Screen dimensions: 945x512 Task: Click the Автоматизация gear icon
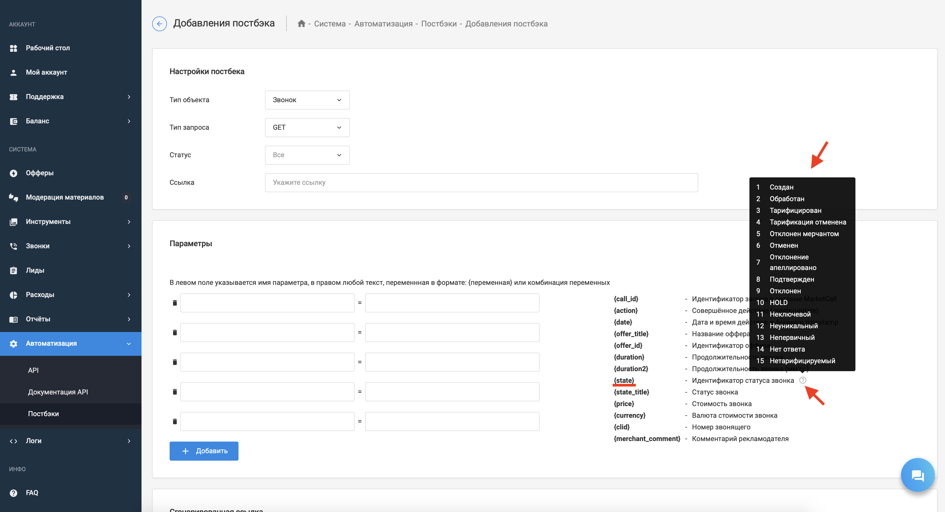[14, 344]
